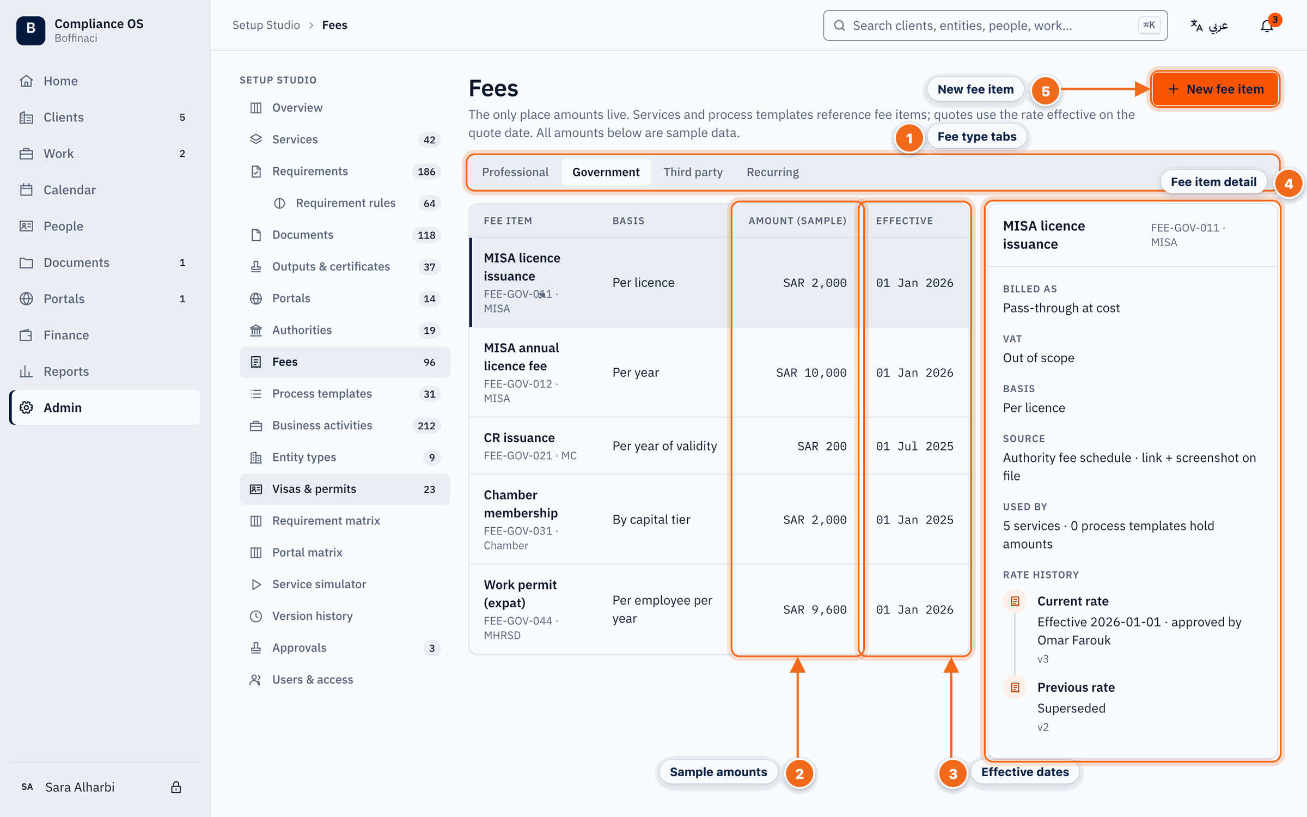The image size is (1307, 817).
Task: Open Business activities
Action: (345, 425)
